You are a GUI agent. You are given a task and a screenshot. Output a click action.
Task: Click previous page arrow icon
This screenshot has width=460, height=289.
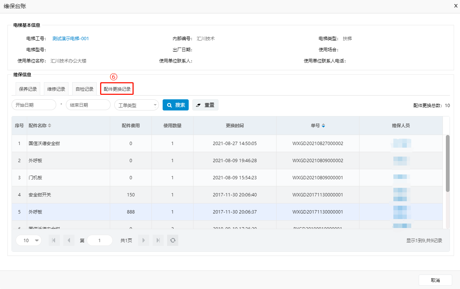tap(69, 240)
